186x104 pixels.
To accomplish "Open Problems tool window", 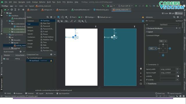I will pyautogui.click(x=18, y=93).
